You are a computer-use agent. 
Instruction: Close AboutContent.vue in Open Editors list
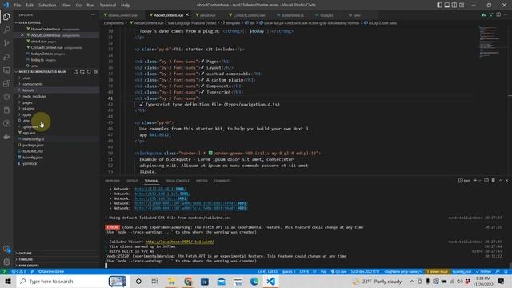tap(22, 35)
